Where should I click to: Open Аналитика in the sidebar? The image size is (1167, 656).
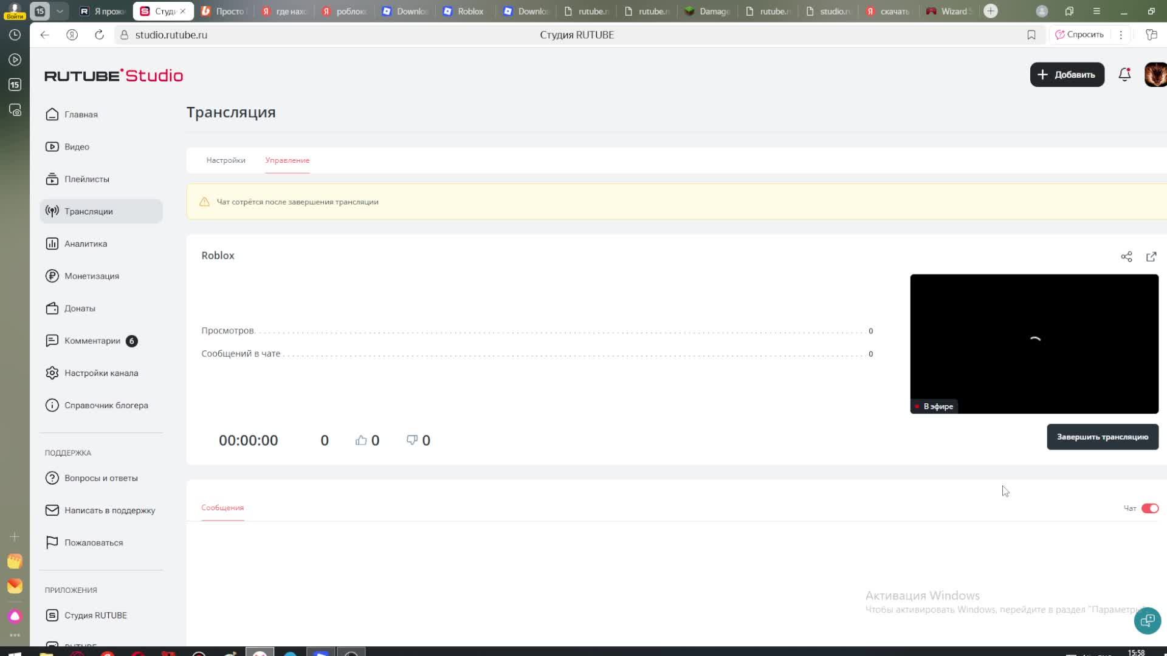[86, 244]
